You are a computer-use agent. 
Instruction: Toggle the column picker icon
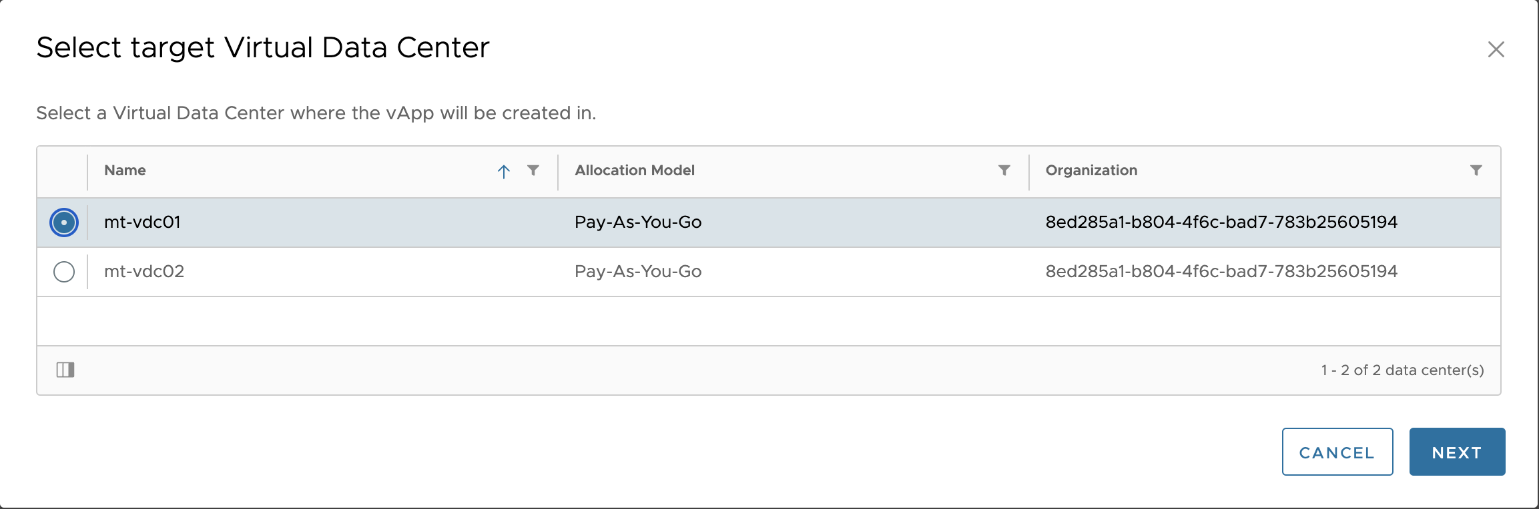click(x=65, y=370)
